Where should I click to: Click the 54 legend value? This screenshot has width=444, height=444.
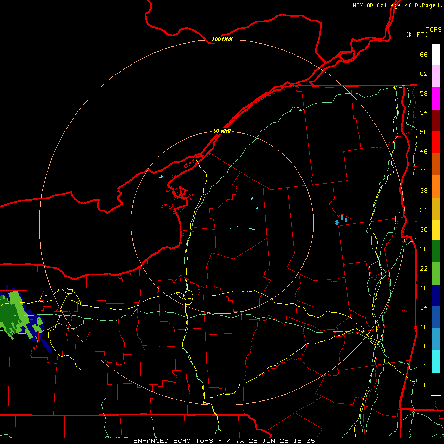tap(424, 112)
